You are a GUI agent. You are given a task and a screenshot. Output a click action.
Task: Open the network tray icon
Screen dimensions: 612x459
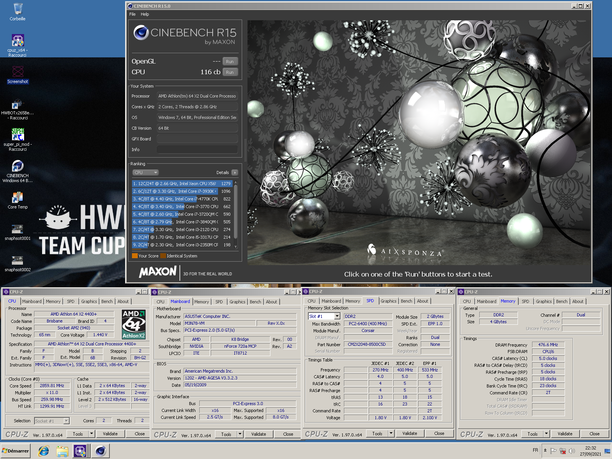(x=563, y=451)
